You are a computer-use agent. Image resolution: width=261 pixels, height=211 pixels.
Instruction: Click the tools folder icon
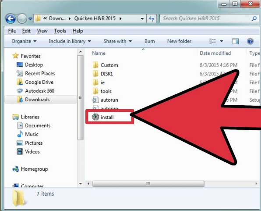tap(95, 91)
